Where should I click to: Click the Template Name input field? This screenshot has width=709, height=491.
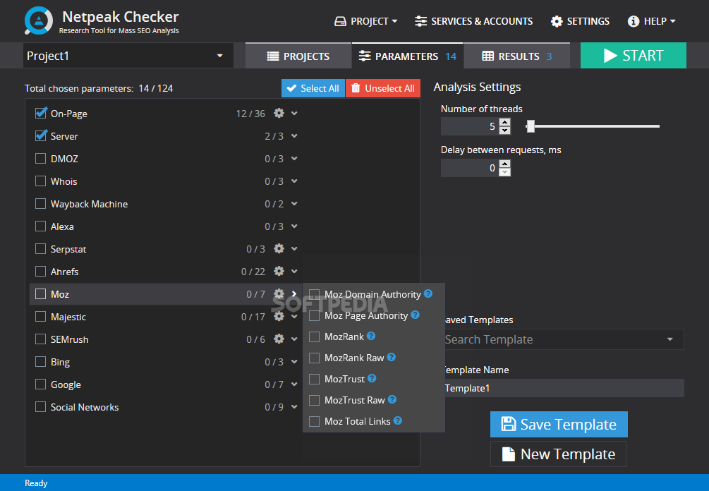pyautogui.click(x=564, y=388)
